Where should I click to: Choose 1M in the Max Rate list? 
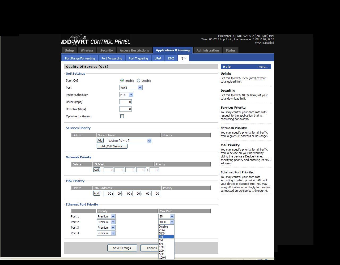click(166, 237)
